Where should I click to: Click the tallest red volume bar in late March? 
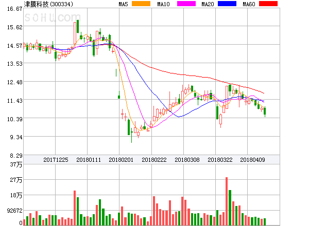tap(227, 201)
